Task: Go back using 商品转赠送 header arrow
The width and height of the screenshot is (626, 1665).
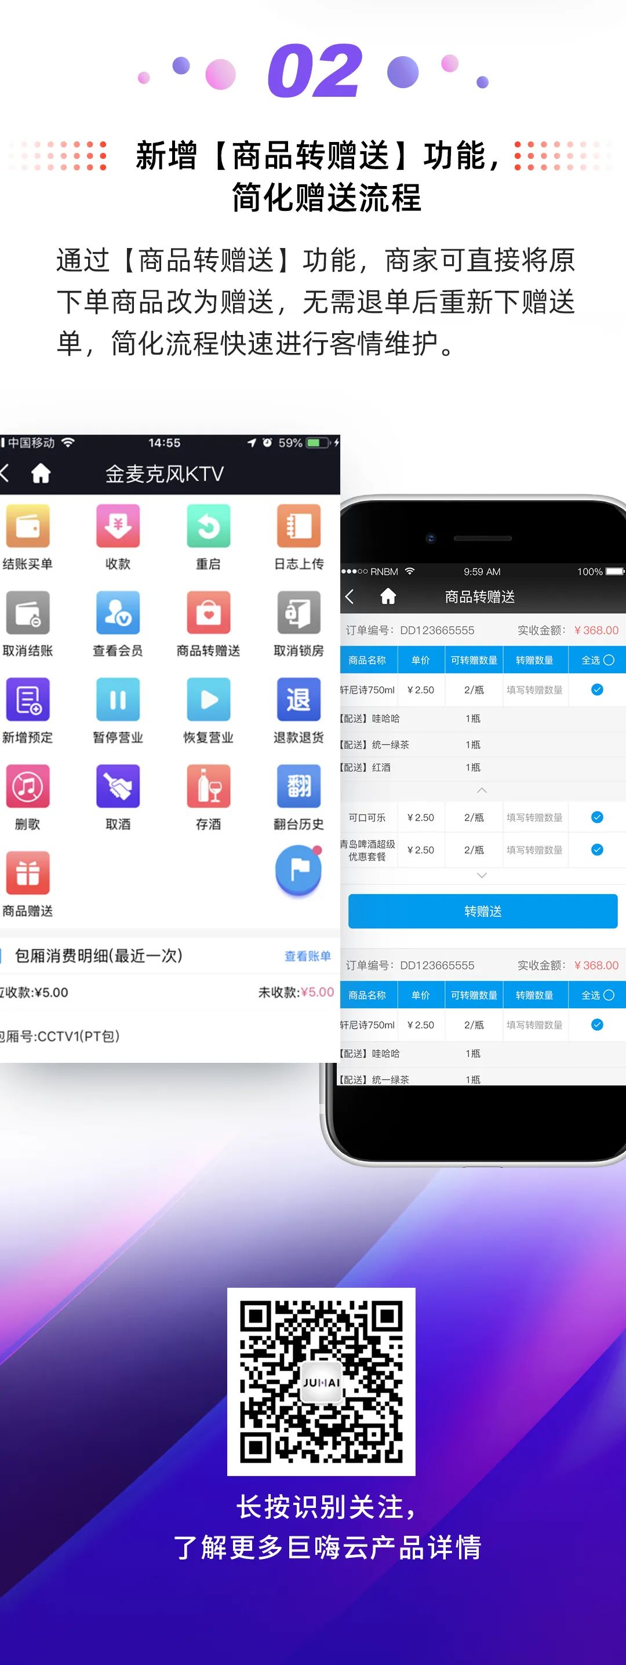Action: (x=350, y=596)
